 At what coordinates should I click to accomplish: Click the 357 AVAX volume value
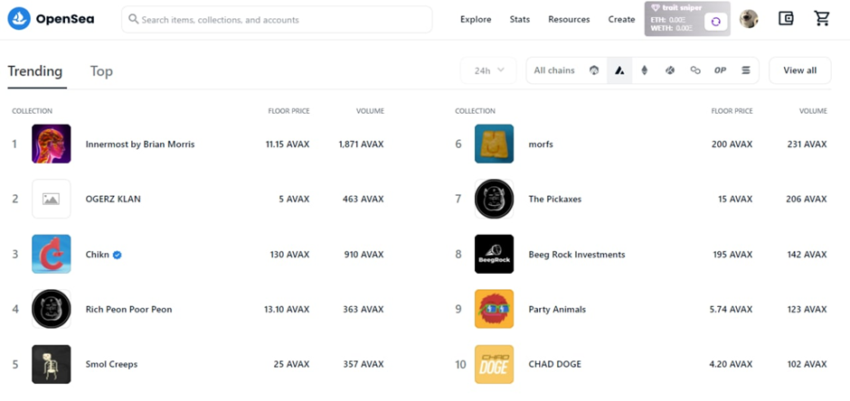coord(364,364)
